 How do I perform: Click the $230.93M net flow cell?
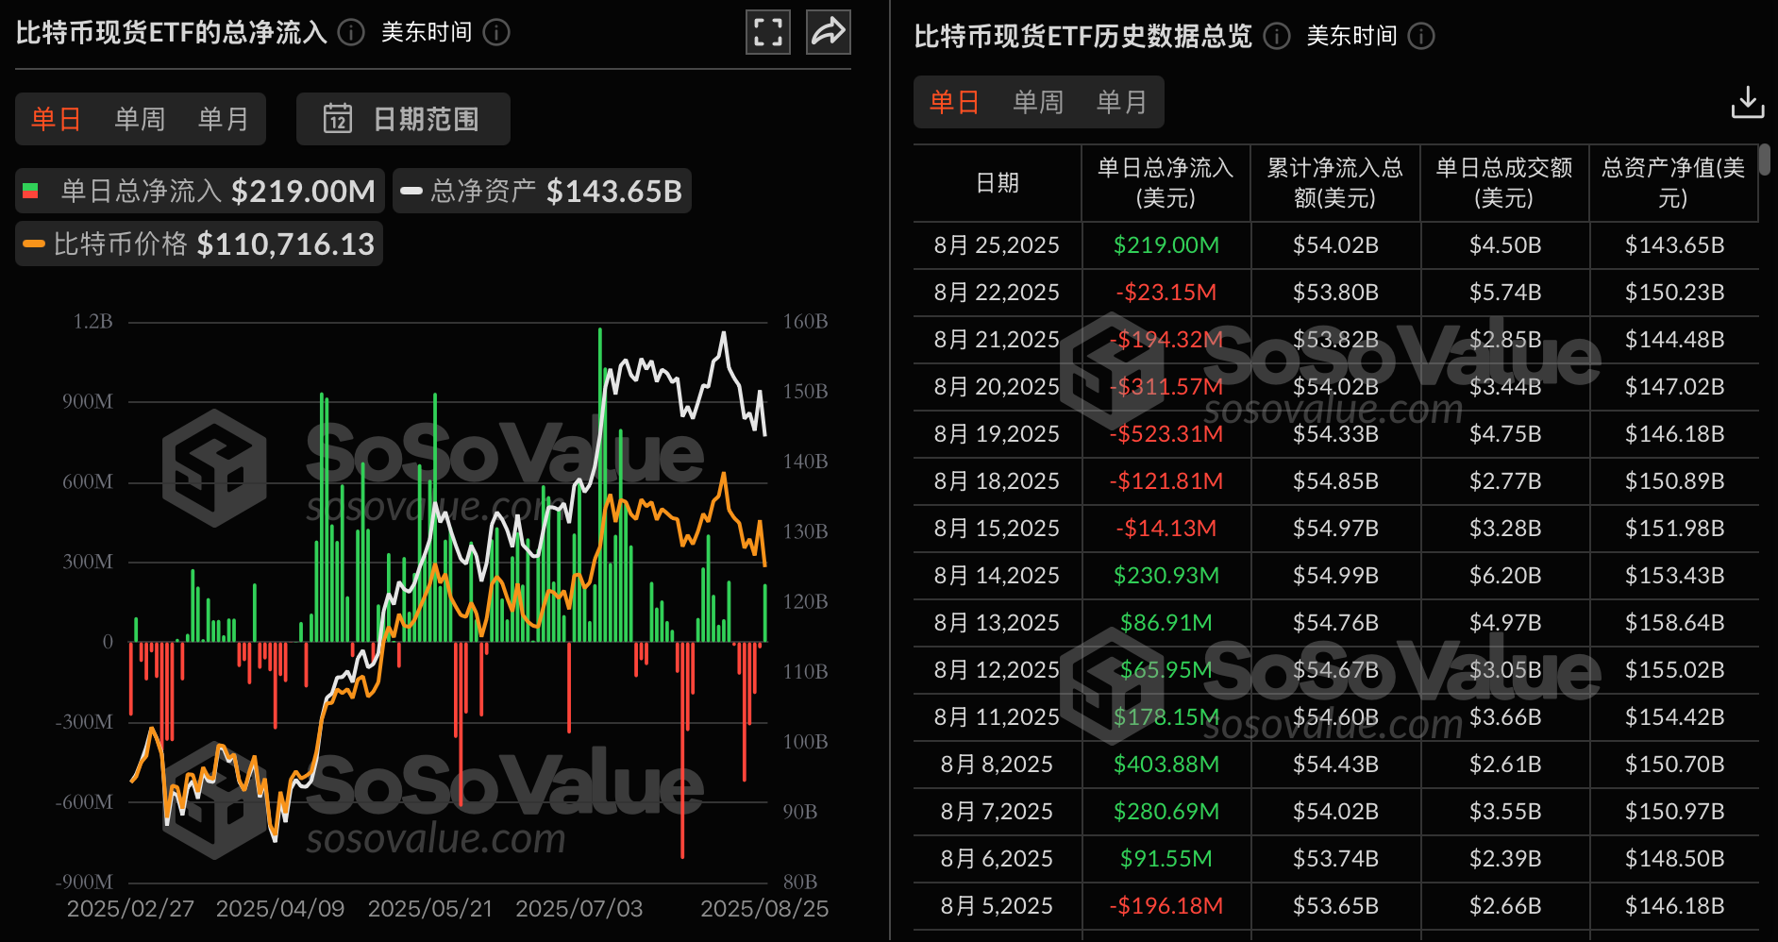click(x=1166, y=576)
